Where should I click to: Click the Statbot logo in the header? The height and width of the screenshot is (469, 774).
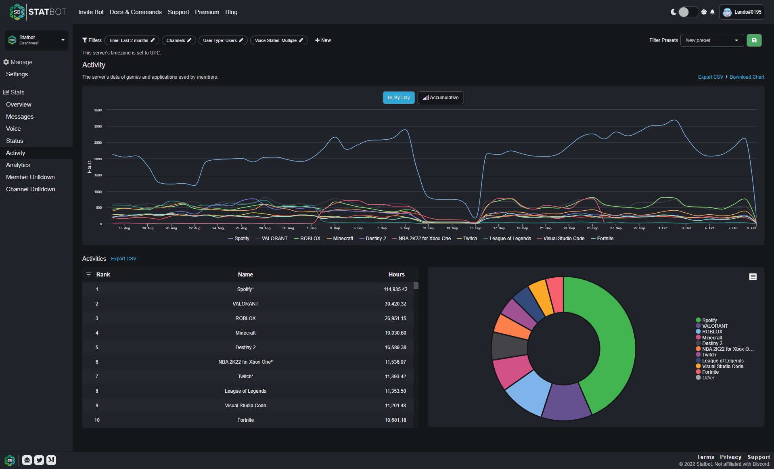pyautogui.click(x=38, y=12)
